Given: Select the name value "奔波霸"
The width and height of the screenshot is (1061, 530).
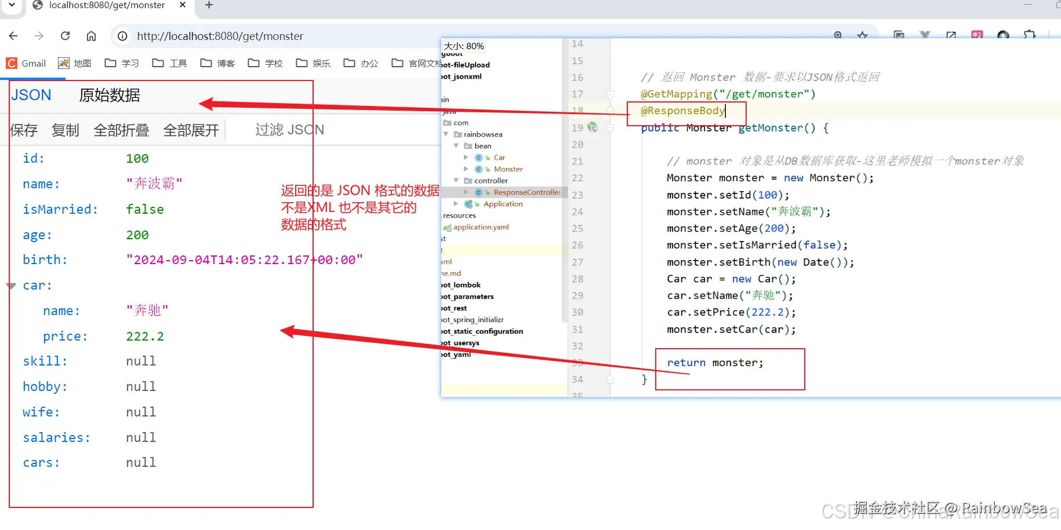Looking at the screenshot, I should (154, 184).
